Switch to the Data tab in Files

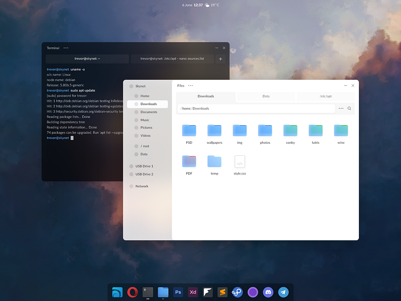(266, 96)
